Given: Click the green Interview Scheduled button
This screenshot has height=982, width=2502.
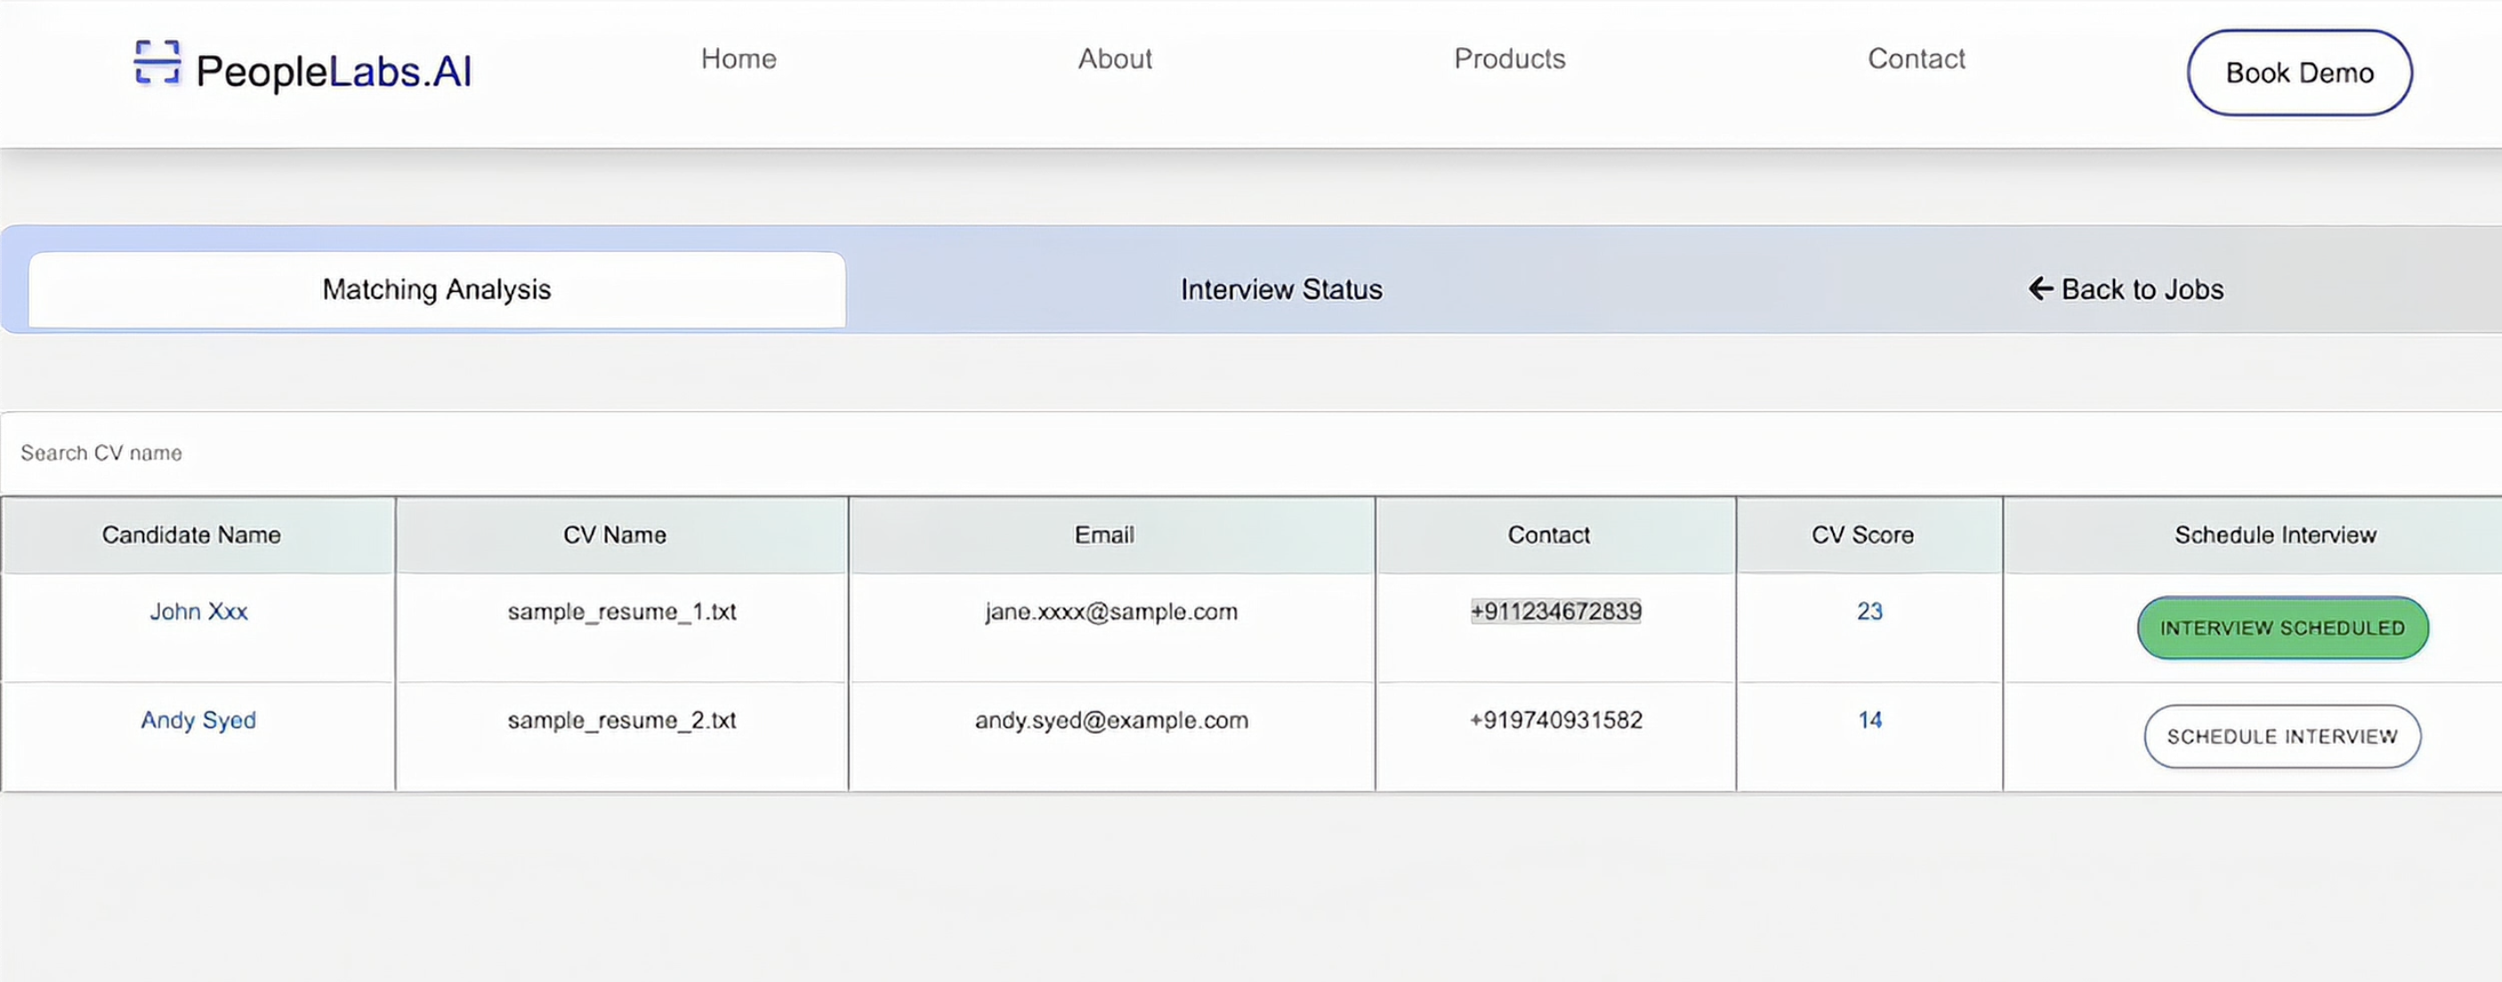Looking at the screenshot, I should point(2281,627).
